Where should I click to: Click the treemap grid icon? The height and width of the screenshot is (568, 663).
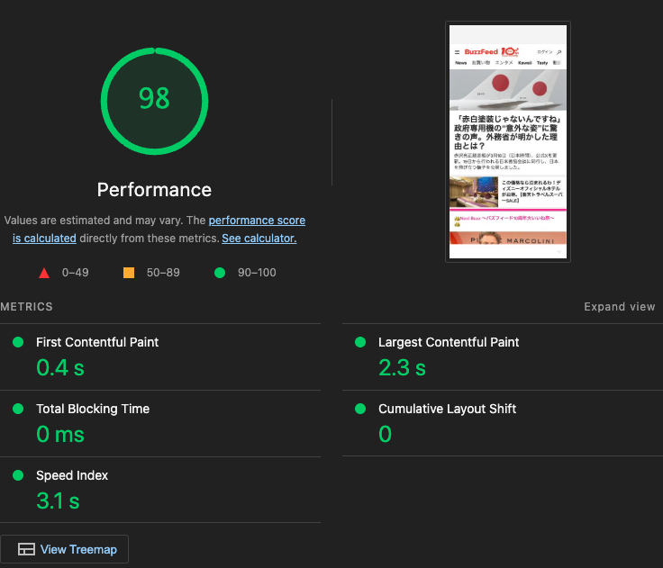tap(26, 549)
